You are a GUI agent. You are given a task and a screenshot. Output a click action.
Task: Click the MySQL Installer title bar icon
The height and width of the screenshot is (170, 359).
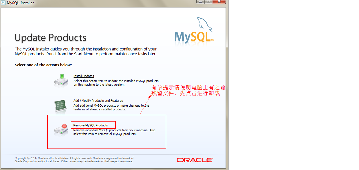3,3
